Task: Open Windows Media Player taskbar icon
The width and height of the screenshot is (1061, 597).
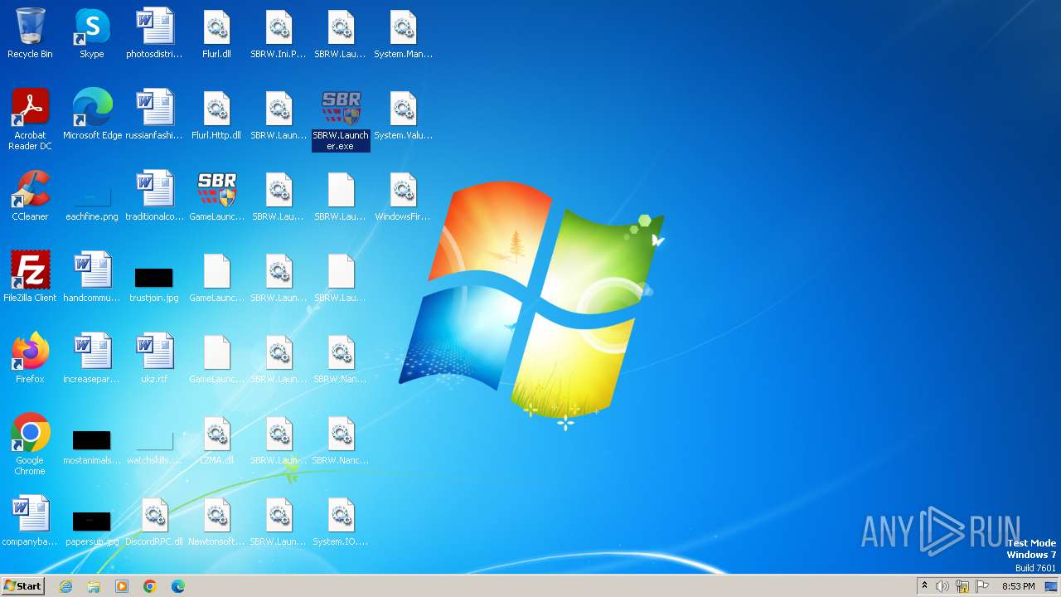Action: point(122,586)
